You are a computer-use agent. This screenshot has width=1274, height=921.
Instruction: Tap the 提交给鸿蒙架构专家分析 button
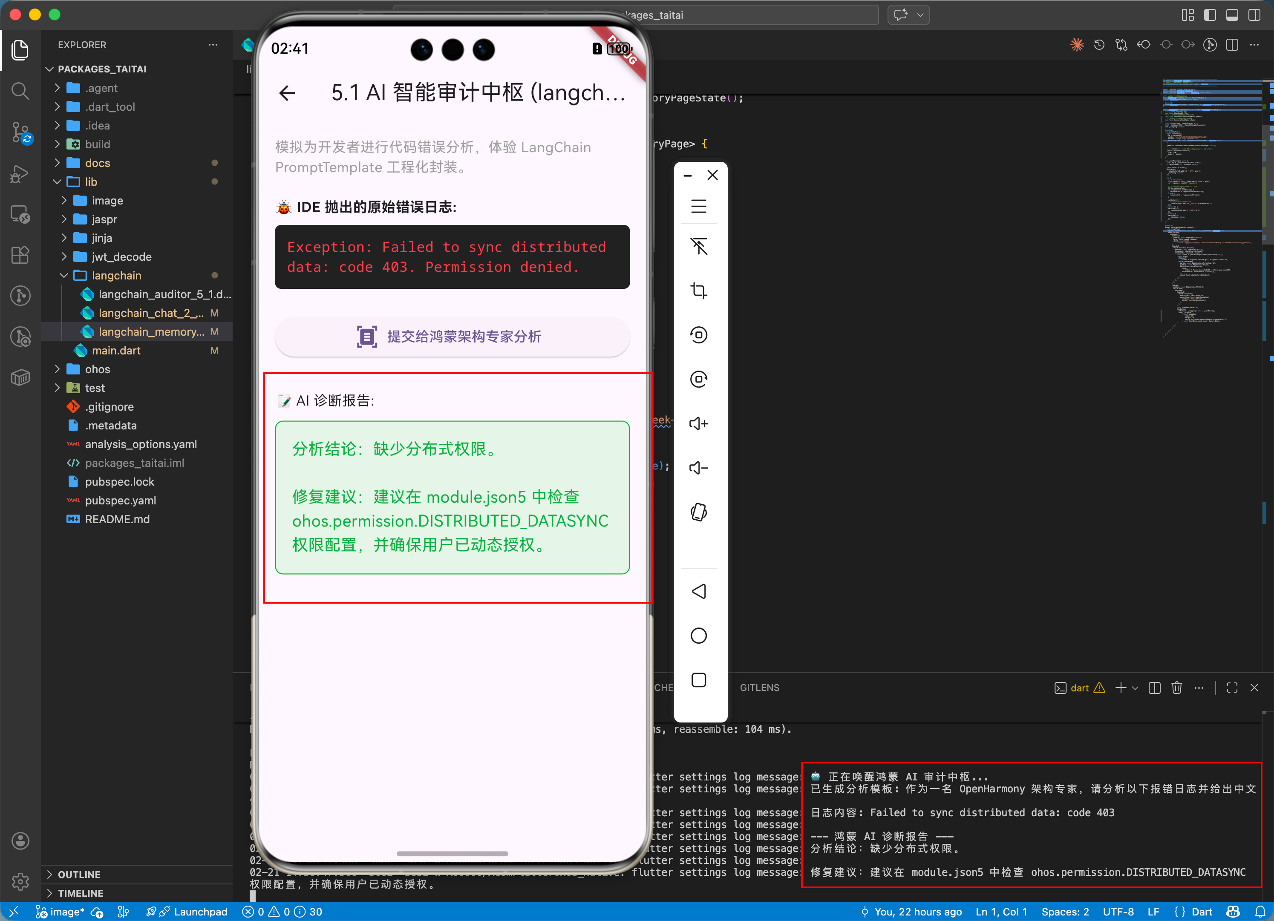click(x=451, y=337)
